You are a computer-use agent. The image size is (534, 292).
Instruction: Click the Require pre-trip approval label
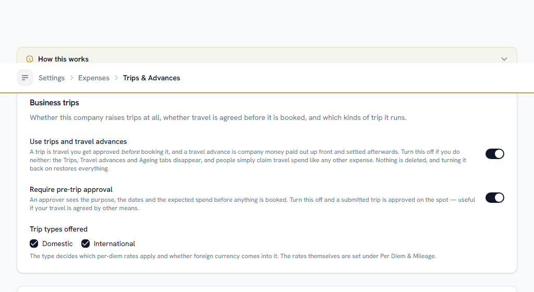coord(71,190)
